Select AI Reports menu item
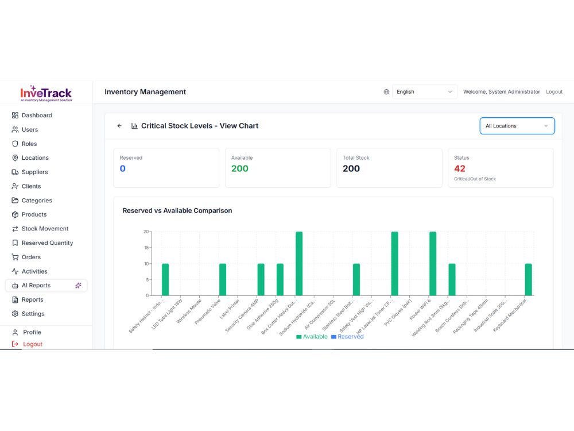The height and width of the screenshot is (431, 574). (x=46, y=286)
